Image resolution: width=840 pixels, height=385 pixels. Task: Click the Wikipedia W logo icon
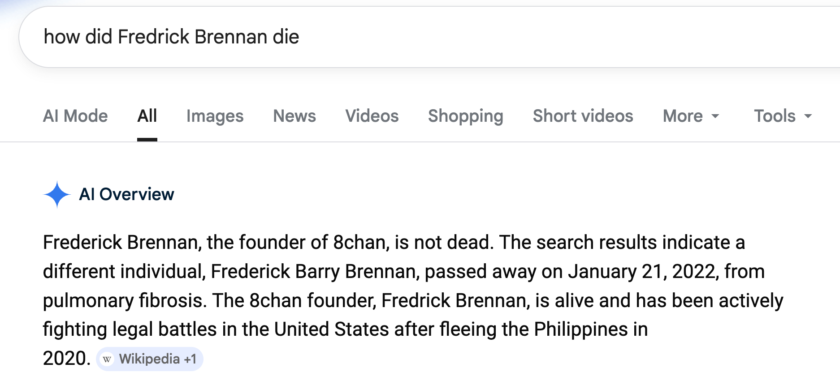point(107,359)
